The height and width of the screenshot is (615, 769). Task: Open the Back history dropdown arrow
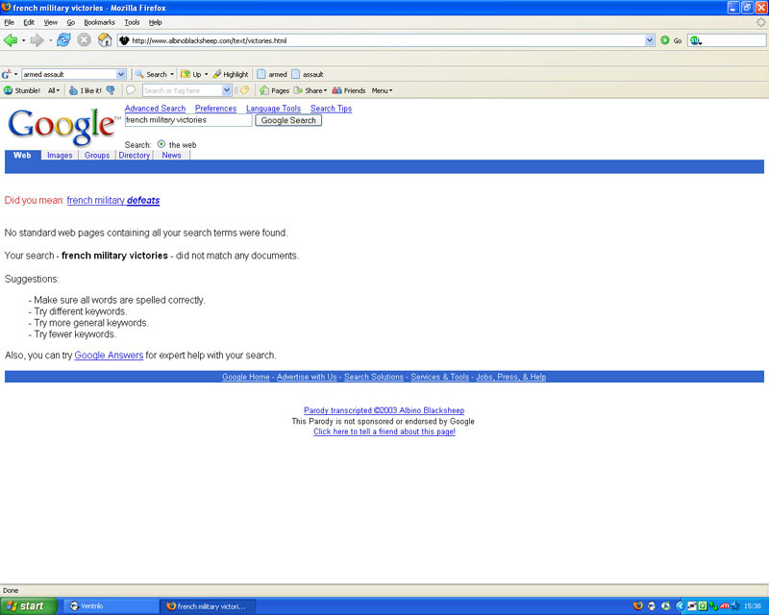click(x=23, y=40)
